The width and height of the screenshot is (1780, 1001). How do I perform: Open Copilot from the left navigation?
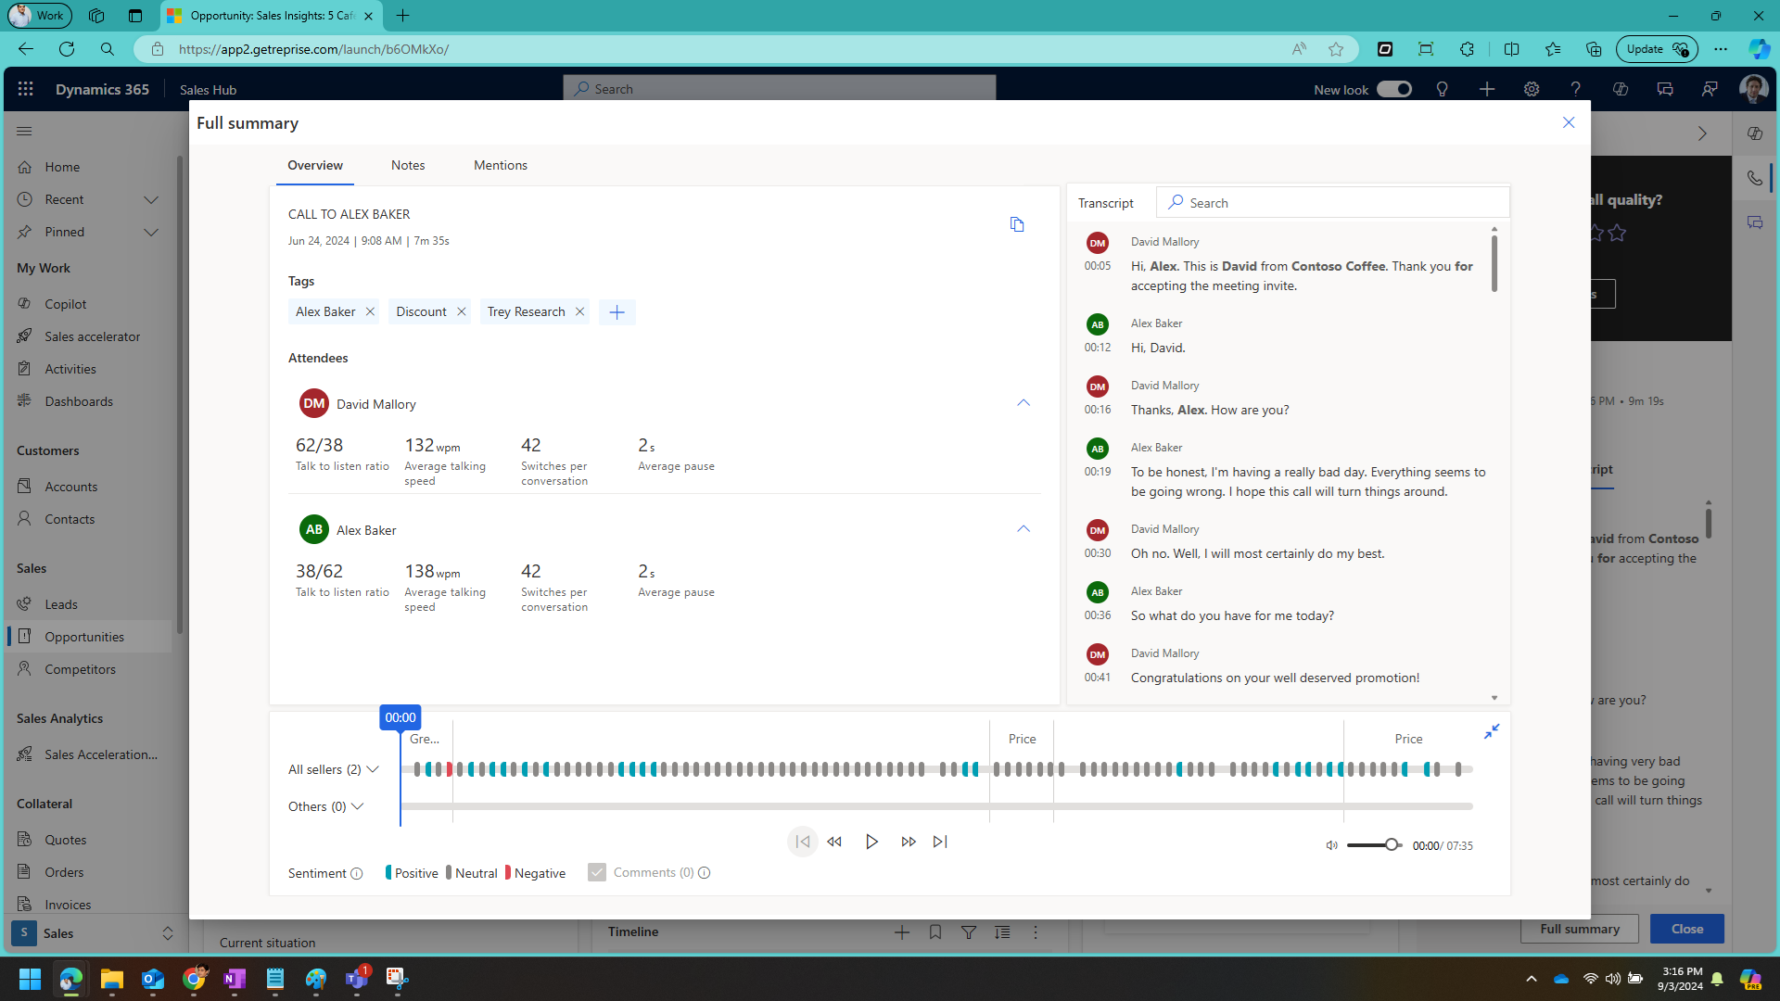65,303
